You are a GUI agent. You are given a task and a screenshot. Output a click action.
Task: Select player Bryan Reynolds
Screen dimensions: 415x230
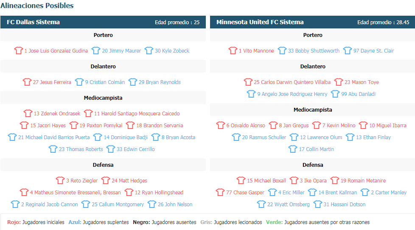click(160, 82)
